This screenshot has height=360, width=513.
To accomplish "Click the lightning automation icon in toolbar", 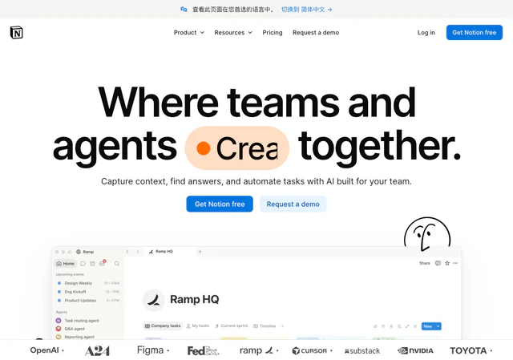I will tap(391, 326).
